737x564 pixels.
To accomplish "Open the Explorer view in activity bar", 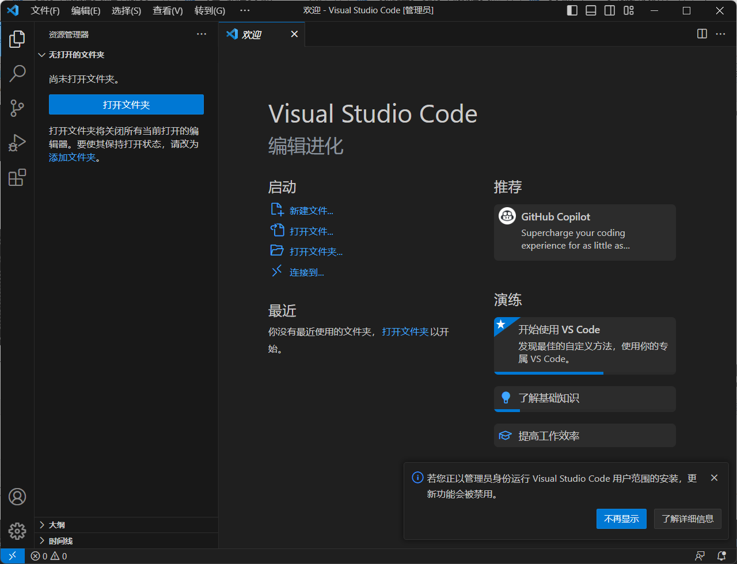I will pos(17,39).
